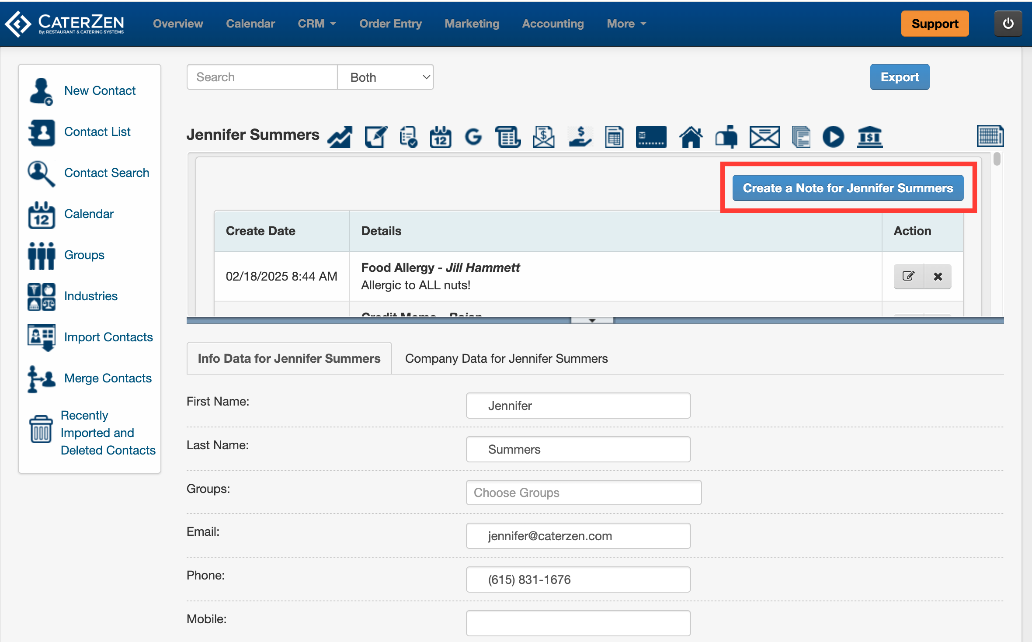Click into the Mobile input field
Screen dimensions: 1032x642
578,623
